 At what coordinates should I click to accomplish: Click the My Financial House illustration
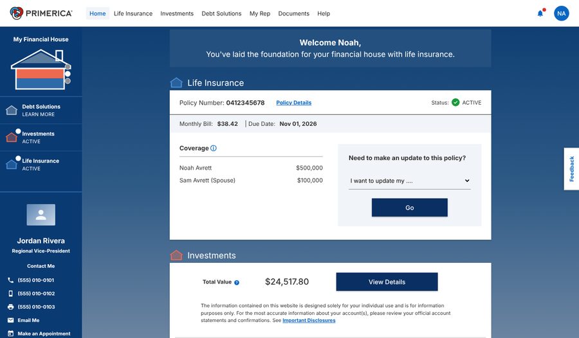pos(41,69)
